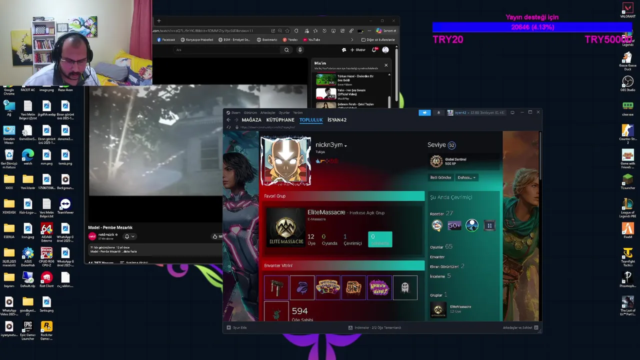Click the YouTube Ara search field
This screenshot has width=640, height=360.
pos(227,50)
